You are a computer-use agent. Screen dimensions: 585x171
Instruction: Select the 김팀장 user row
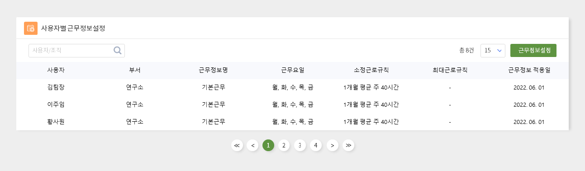click(x=292, y=88)
